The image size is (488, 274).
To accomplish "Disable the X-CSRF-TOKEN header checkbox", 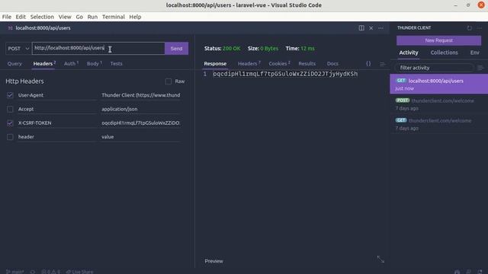I will (10, 123).
